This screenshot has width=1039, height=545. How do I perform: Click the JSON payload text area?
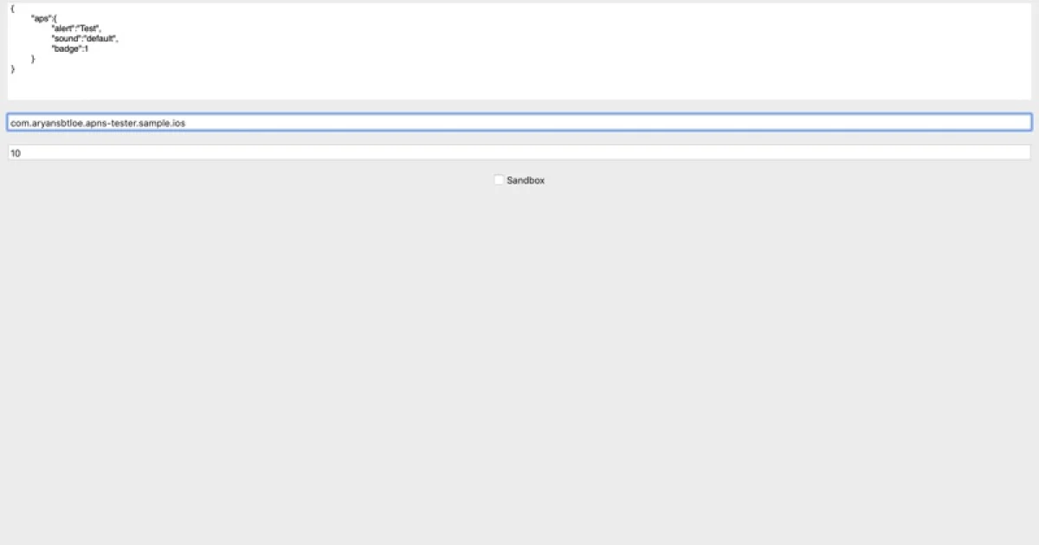click(x=519, y=51)
